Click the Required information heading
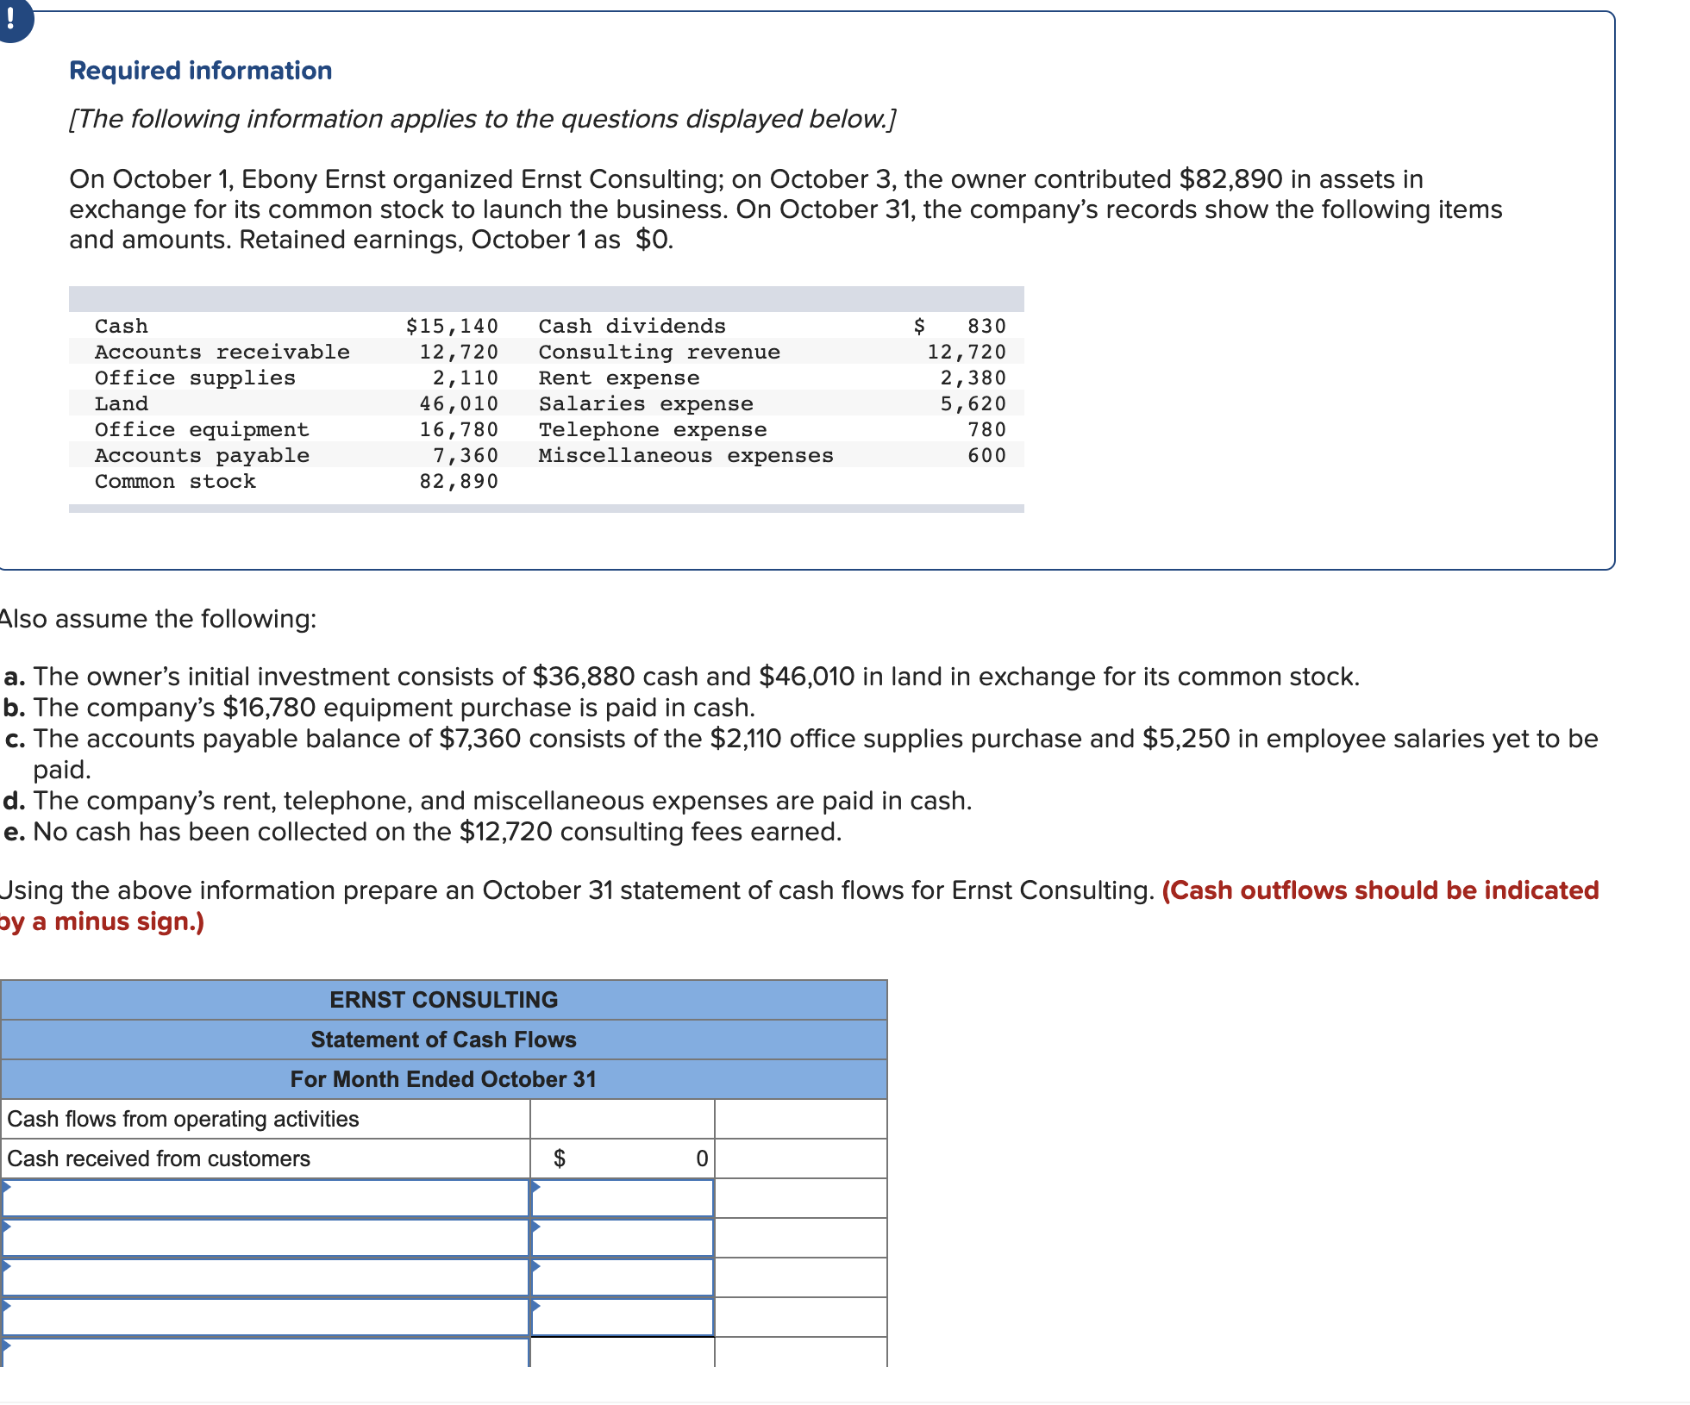This screenshot has height=1405, width=1690. click(x=200, y=71)
